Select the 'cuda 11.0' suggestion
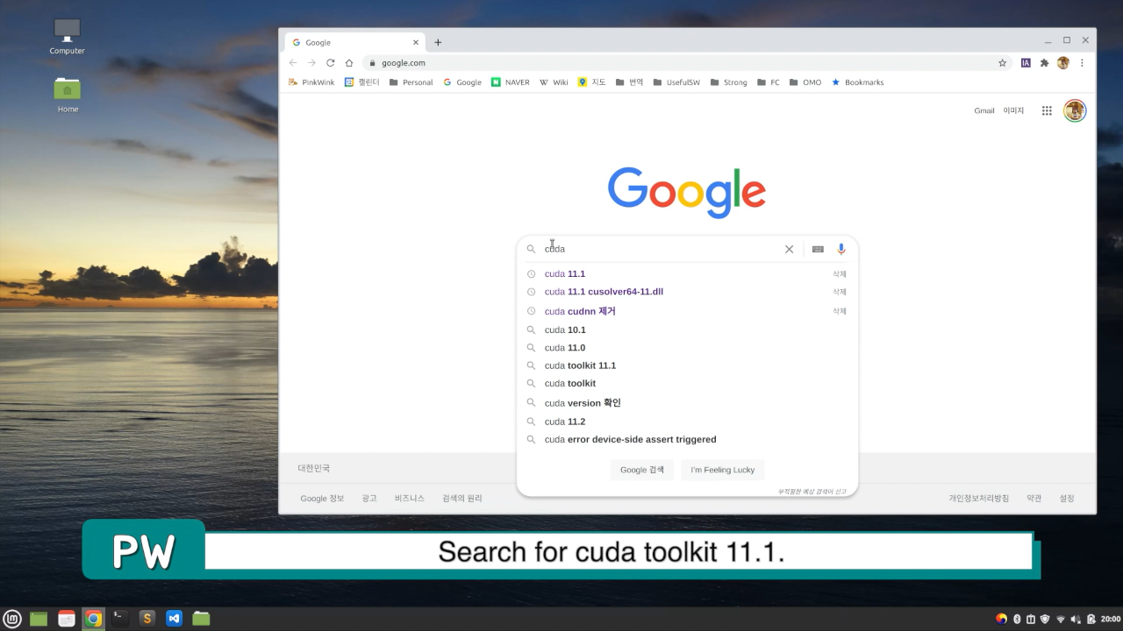Viewport: 1123px width, 631px height. [686, 348]
